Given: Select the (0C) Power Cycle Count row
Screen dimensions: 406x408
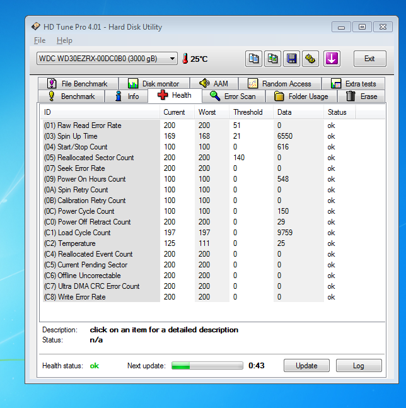Looking at the screenshot, I should pos(198,211).
